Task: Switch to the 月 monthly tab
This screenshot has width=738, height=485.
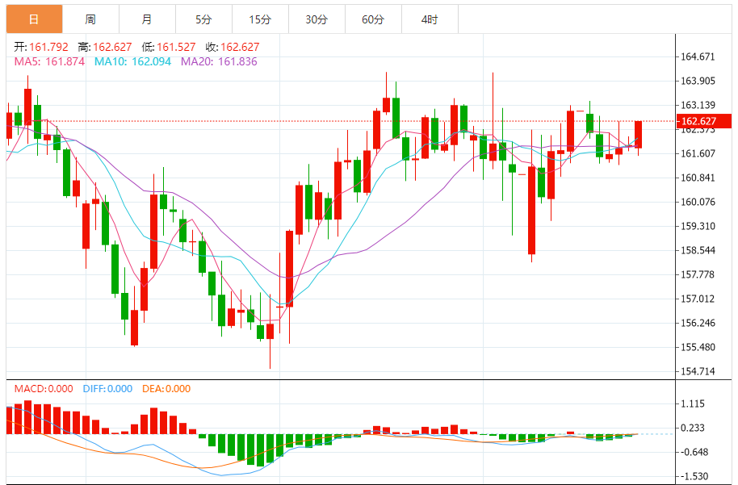Action: [147, 19]
